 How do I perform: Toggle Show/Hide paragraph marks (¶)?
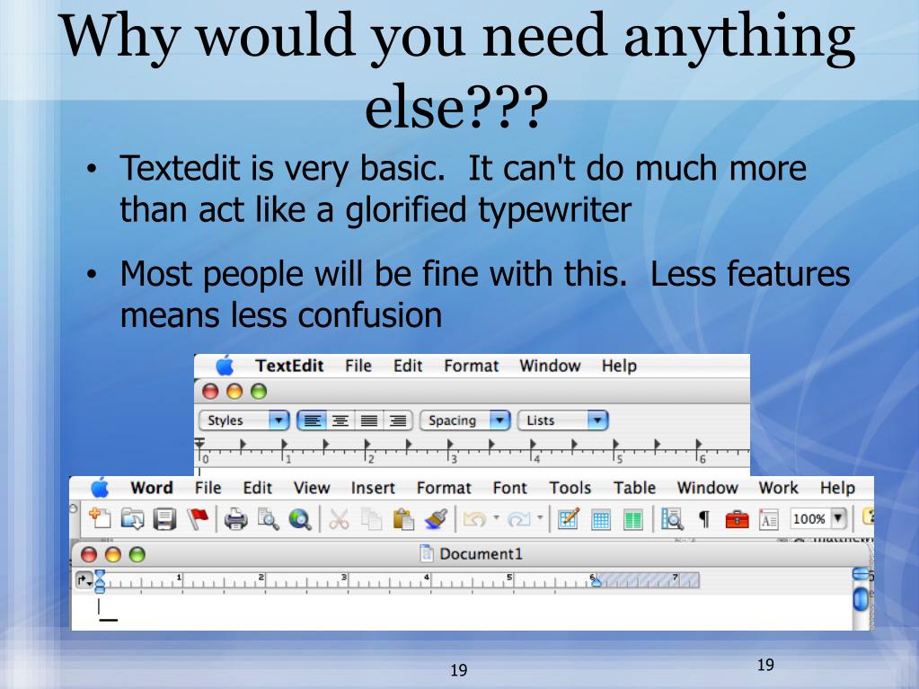(x=704, y=519)
